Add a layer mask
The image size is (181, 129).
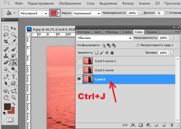pyautogui.click(x=141, y=125)
